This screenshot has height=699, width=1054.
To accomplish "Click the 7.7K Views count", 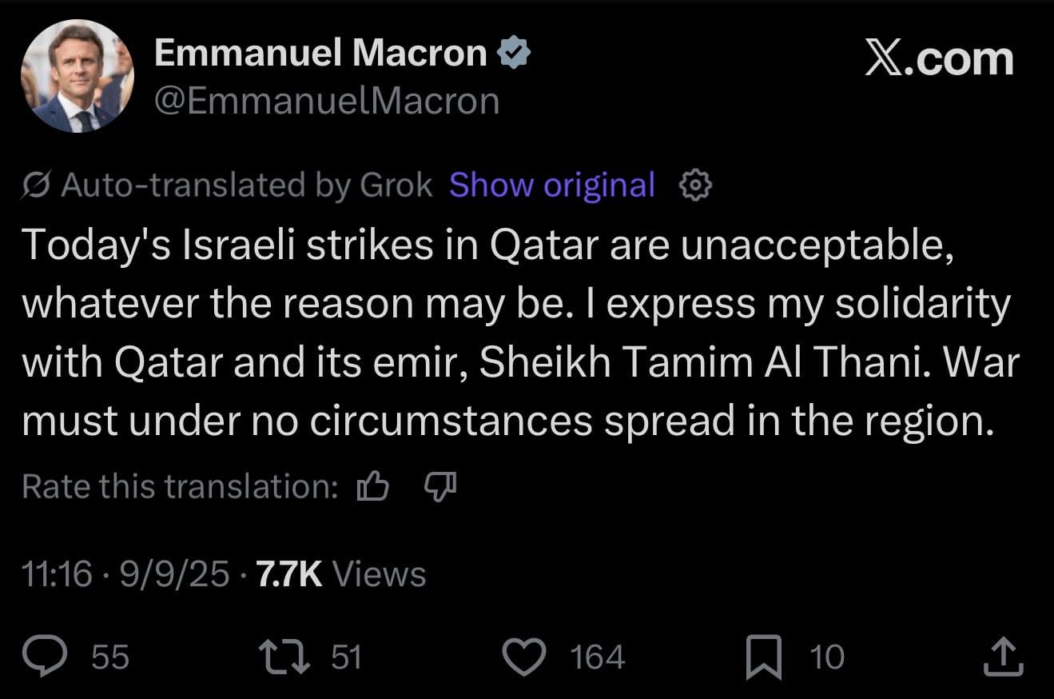I will pyautogui.click(x=340, y=574).
